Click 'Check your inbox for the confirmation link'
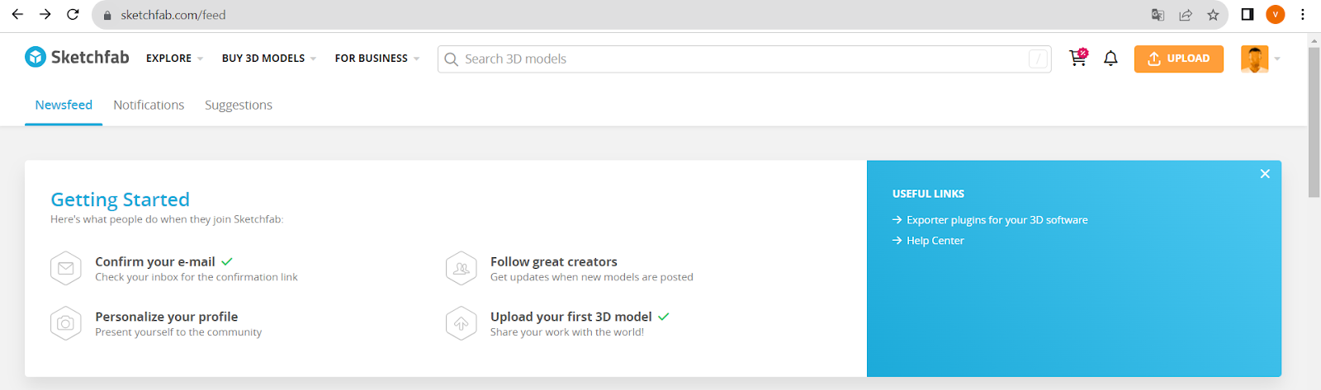 click(196, 277)
